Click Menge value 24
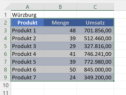 coord(60,77)
